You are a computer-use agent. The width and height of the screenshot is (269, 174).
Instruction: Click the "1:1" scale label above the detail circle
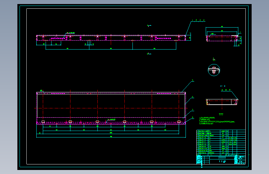(214, 60)
